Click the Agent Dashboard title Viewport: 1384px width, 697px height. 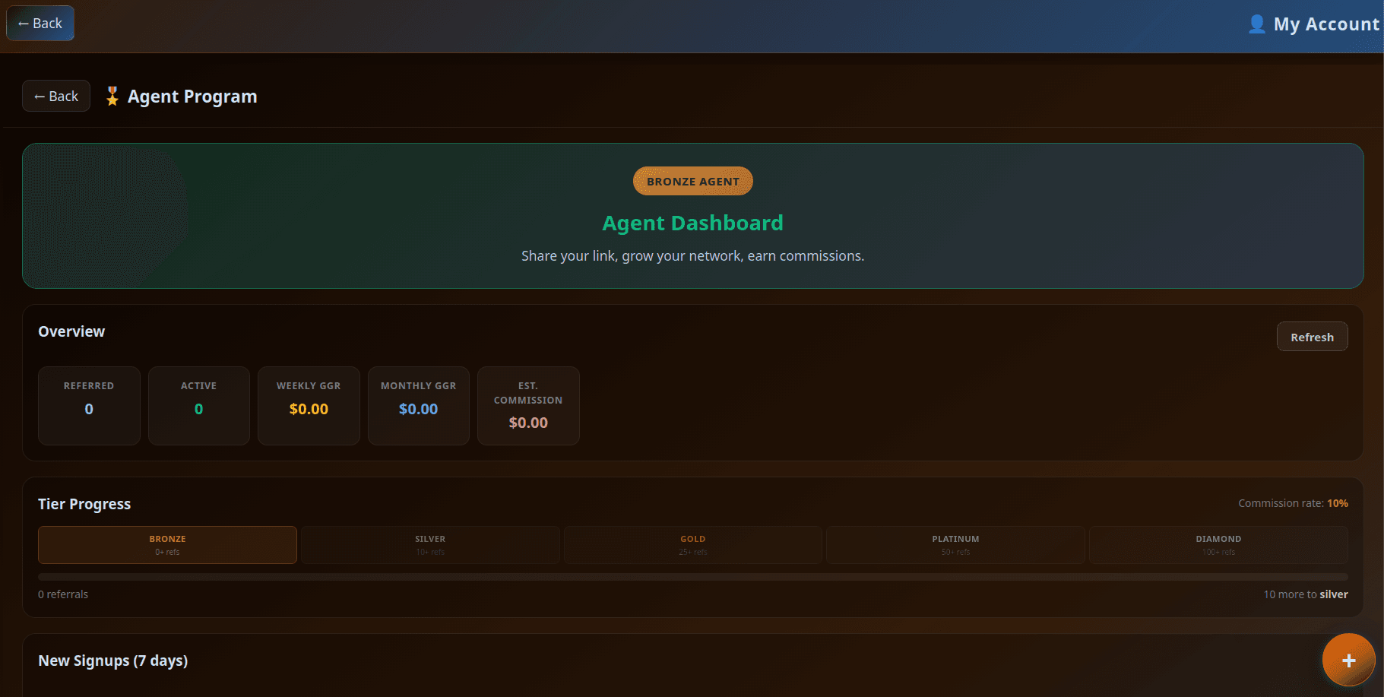point(693,223)
